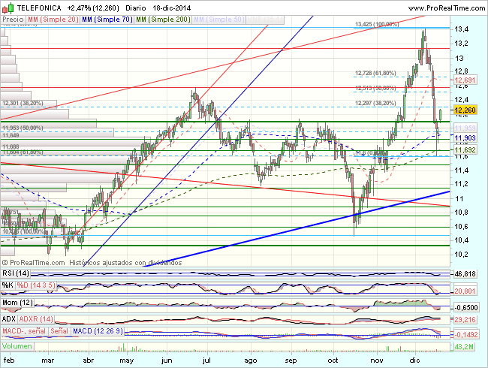
Task: Click the stochastic value 20,801
Action: pyautogui.click(x=465, y=291)
